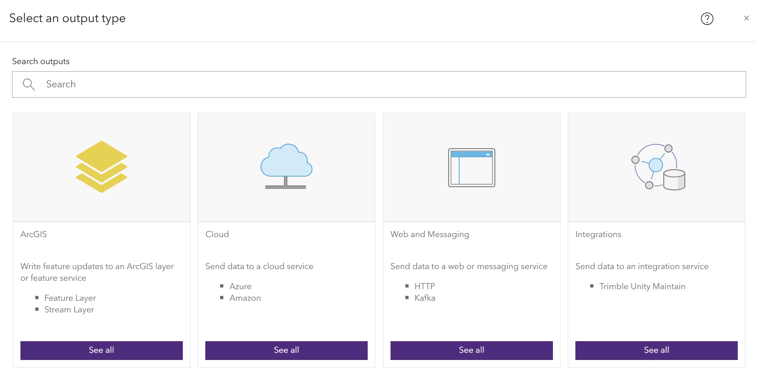757x376 pixels.
Task: Open the help icon
Action: tap(707, 18)
